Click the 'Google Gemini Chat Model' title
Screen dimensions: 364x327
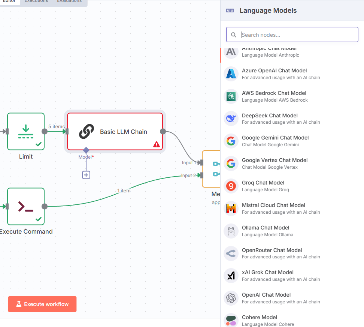pyautogui.click(x=275, y=138)
